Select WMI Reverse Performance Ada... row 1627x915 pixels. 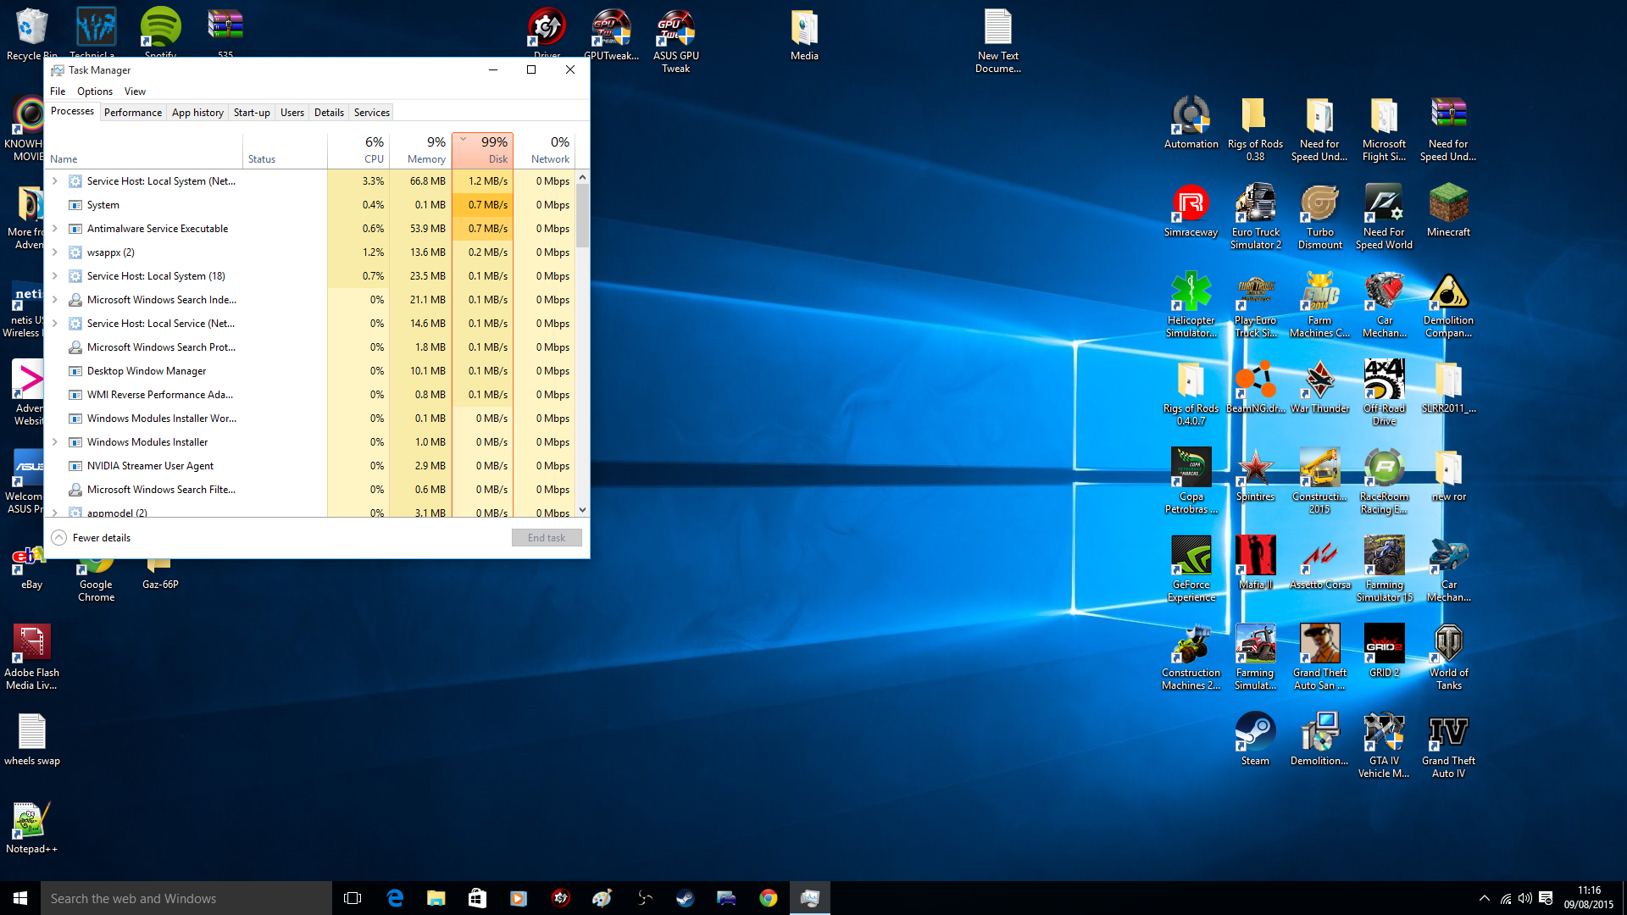click(x=310, y=395)
